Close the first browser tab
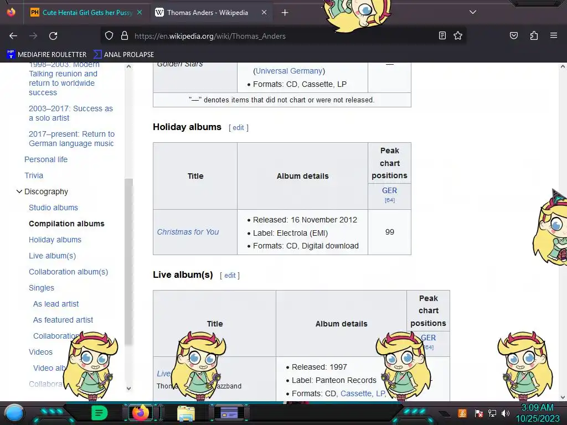Screen dimensions: 567x425 tap(140, 13)
